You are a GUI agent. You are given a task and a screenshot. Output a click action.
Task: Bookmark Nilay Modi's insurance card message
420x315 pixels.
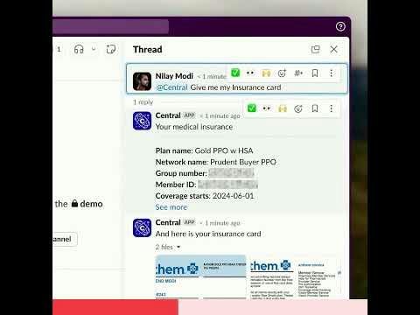(x=315, y=73)
